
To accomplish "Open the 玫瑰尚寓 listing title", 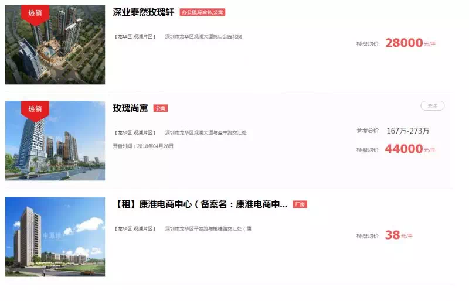I will point(130,108).
